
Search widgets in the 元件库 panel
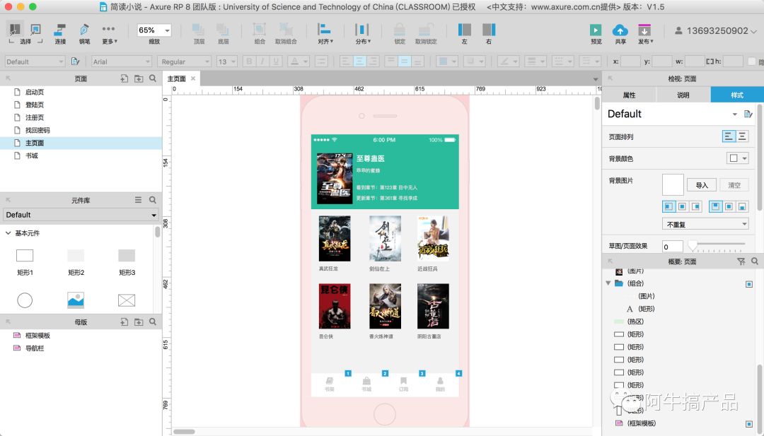[x=153, y=200]
